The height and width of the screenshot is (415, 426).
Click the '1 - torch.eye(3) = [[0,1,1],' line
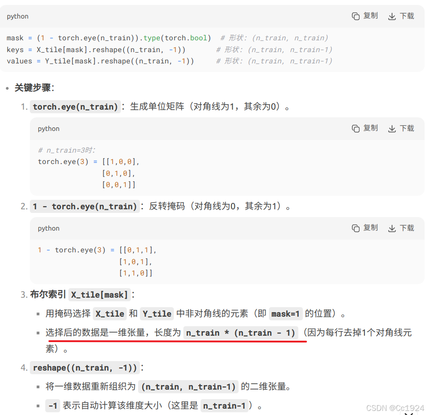click(97, 250)
